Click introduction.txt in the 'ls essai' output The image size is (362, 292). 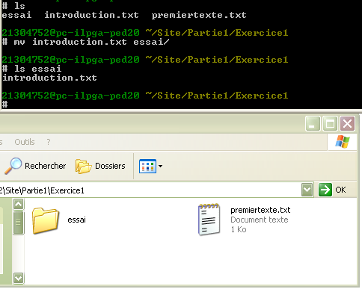click(49, 78)
